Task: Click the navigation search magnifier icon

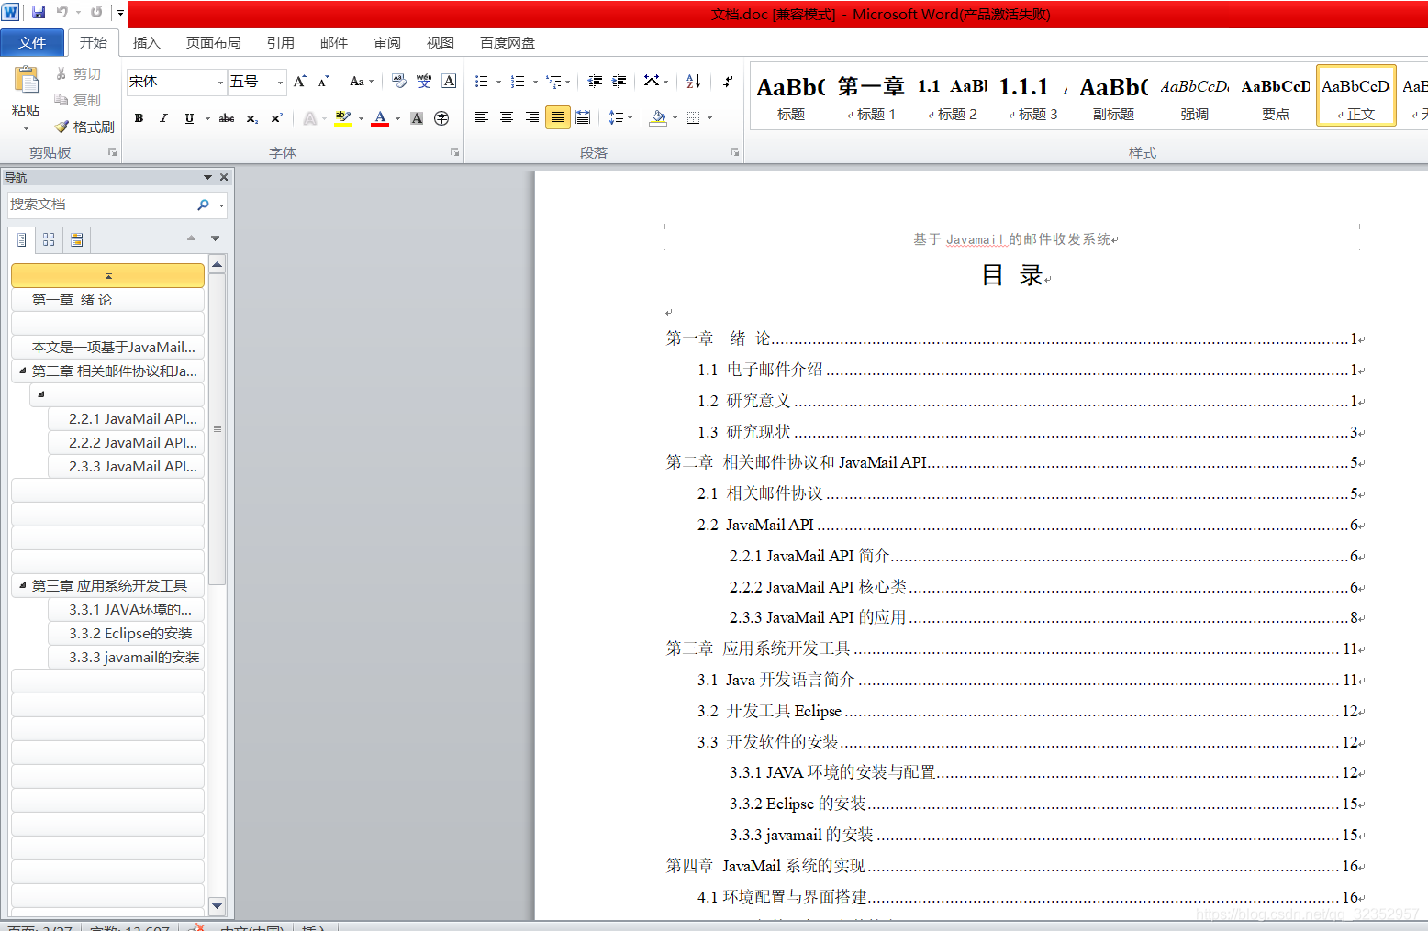Action: 204,205
